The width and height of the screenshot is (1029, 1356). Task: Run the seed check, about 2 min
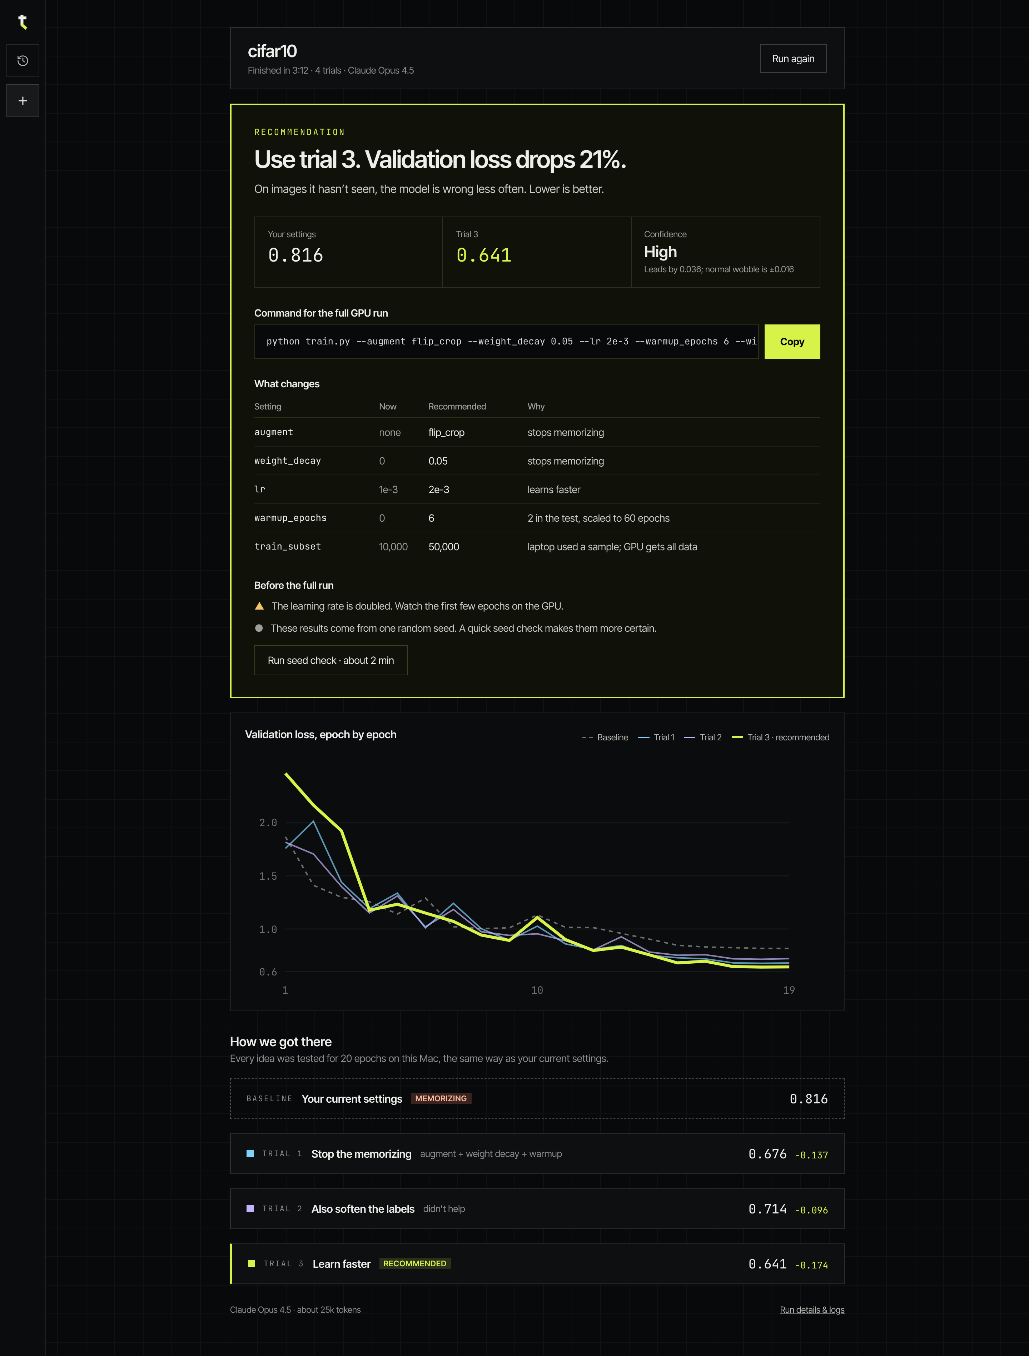(331, 660)
